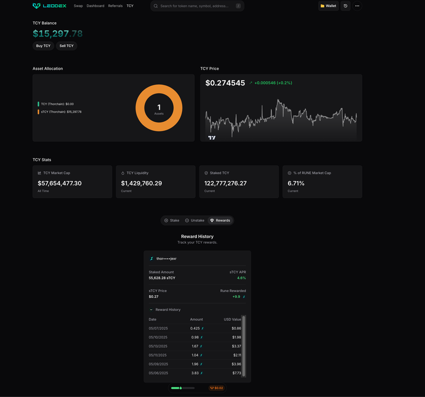Click the slash shortcut key in search bar
This screenshot has height=397, width=425.
(x=239, y=6)
